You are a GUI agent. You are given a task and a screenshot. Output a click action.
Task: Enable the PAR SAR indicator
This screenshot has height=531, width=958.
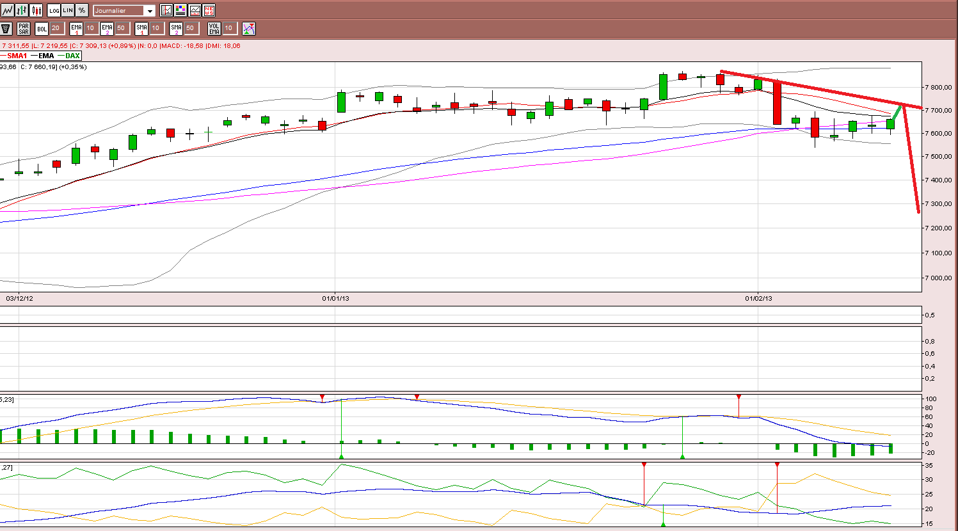tap(24, 28)
